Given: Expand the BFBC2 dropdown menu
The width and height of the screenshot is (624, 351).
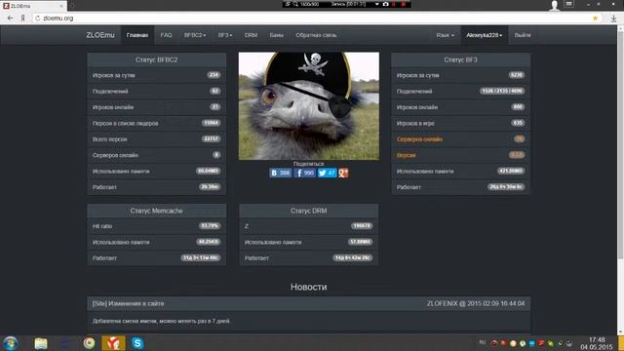Looking at the screenshot, I should [x=195, y=35].
